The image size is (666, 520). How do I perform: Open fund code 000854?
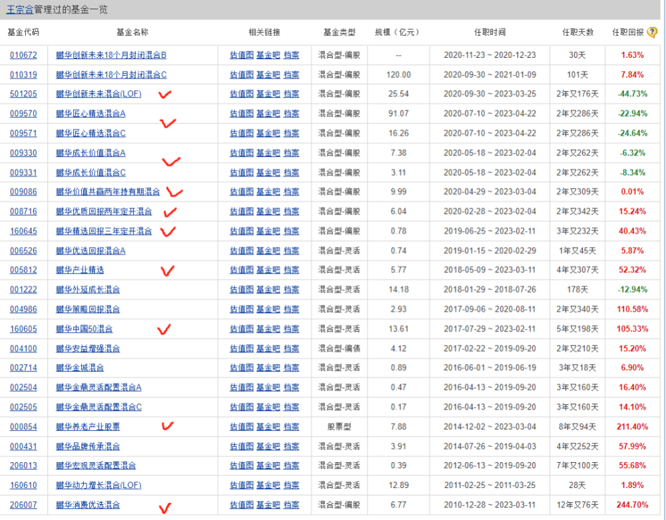[x=23, y=427]
